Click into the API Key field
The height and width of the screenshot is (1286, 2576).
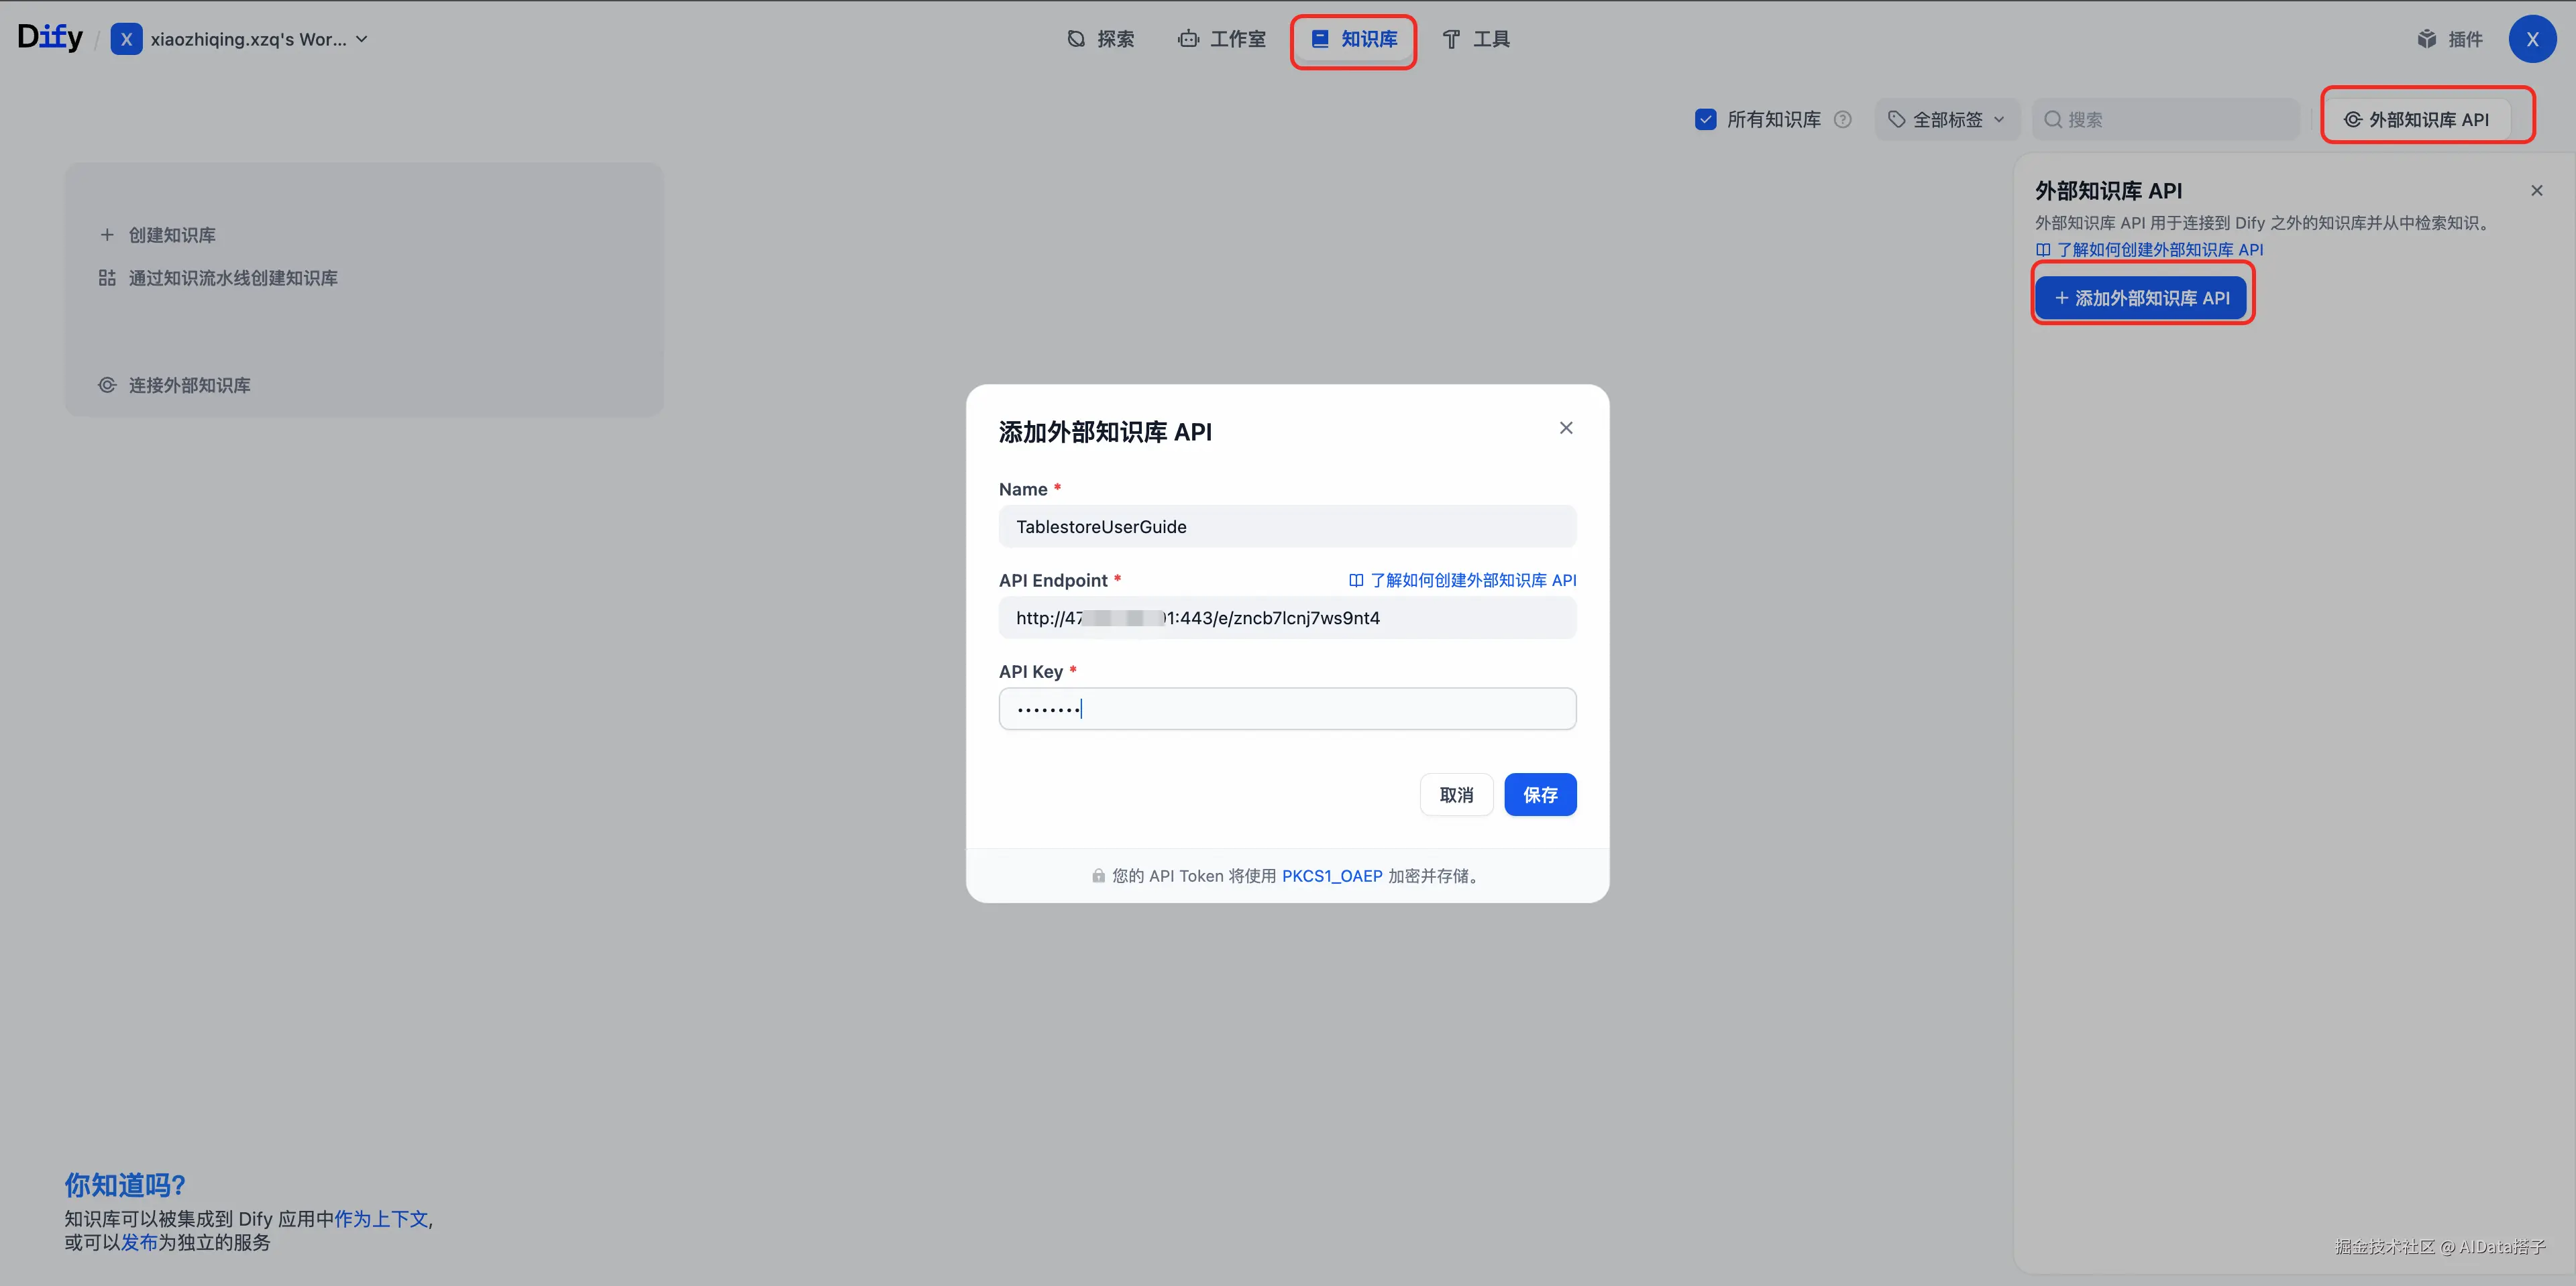(1287, 709)
